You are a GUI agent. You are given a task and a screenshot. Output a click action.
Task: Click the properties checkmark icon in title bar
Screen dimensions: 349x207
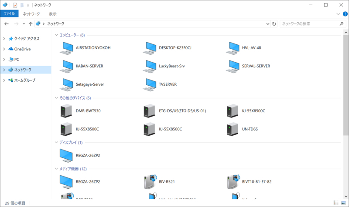tap(15, 5)
